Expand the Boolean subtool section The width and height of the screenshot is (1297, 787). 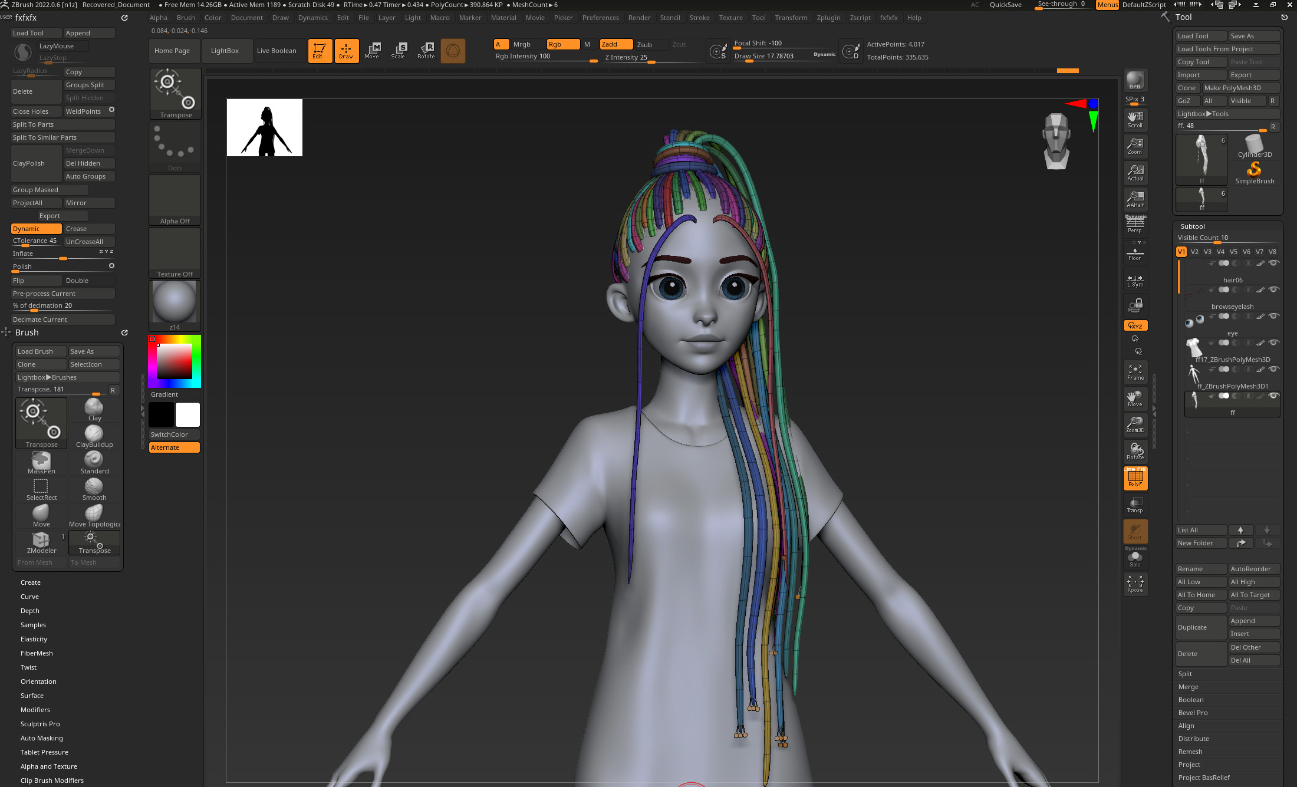point(1191,700)
